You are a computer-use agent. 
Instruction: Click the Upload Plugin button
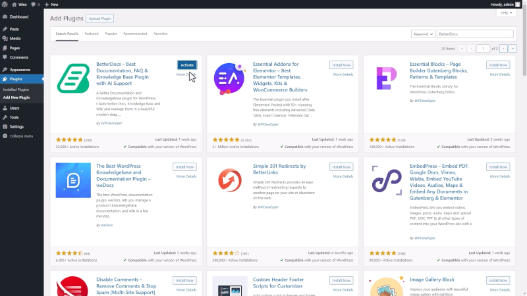pos(100,18)
